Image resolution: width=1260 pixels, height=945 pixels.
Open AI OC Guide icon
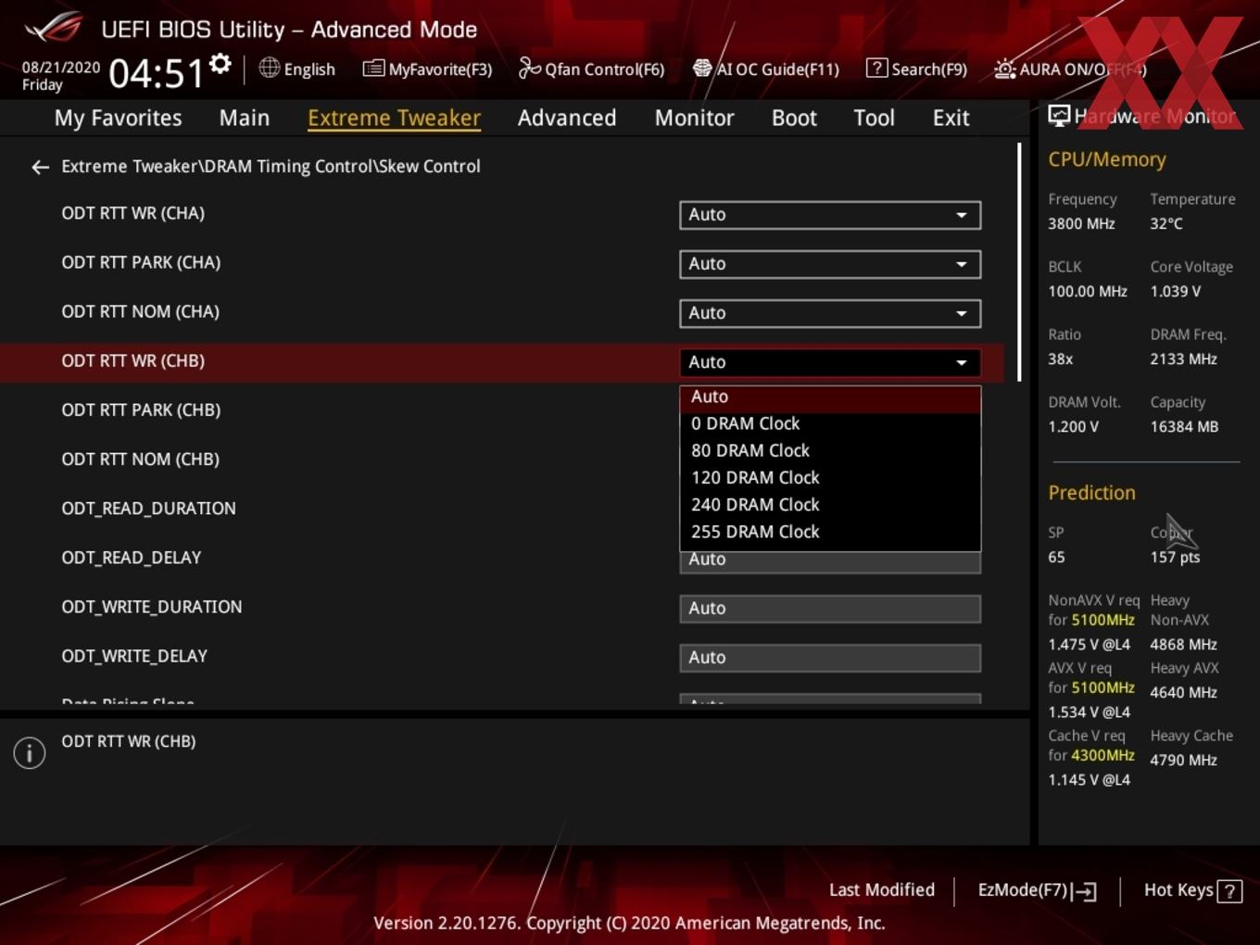(702, 68)
